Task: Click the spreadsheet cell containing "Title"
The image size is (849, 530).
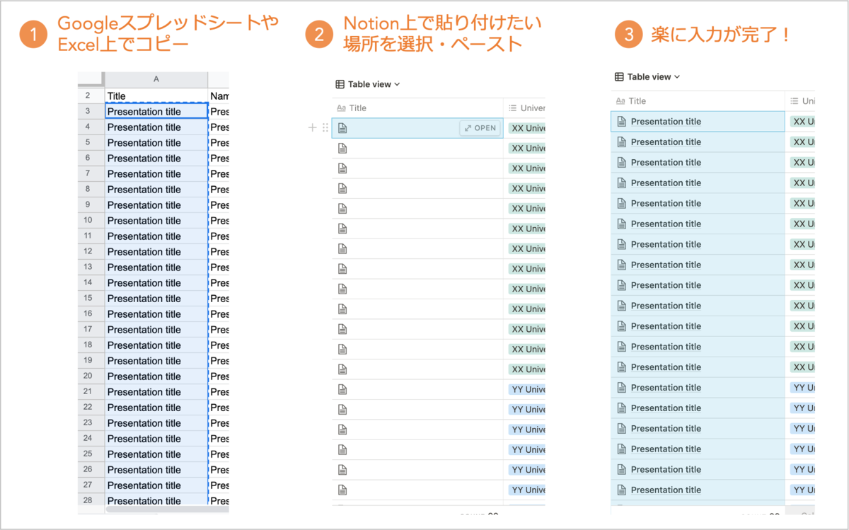Action: click(156, 96)
